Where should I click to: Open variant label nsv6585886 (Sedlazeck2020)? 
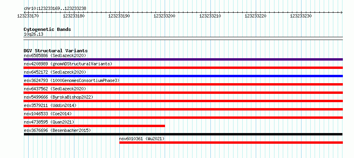55,55
